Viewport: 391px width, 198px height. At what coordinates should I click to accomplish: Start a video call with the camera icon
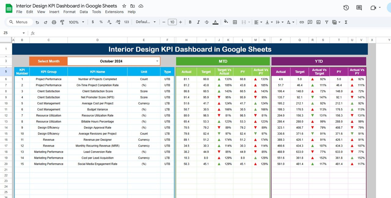(x=373, y=8)
